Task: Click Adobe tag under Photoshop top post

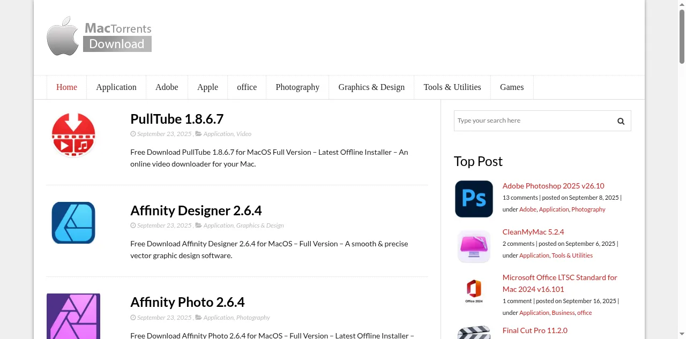Action: 528,209
